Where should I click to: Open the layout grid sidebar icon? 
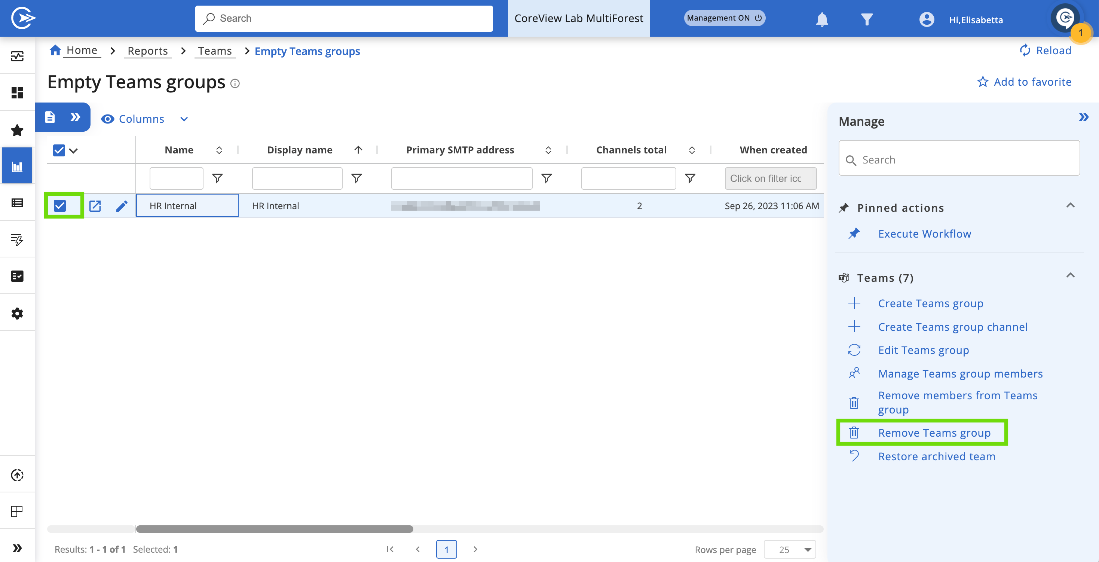click(x=17, y=511)
